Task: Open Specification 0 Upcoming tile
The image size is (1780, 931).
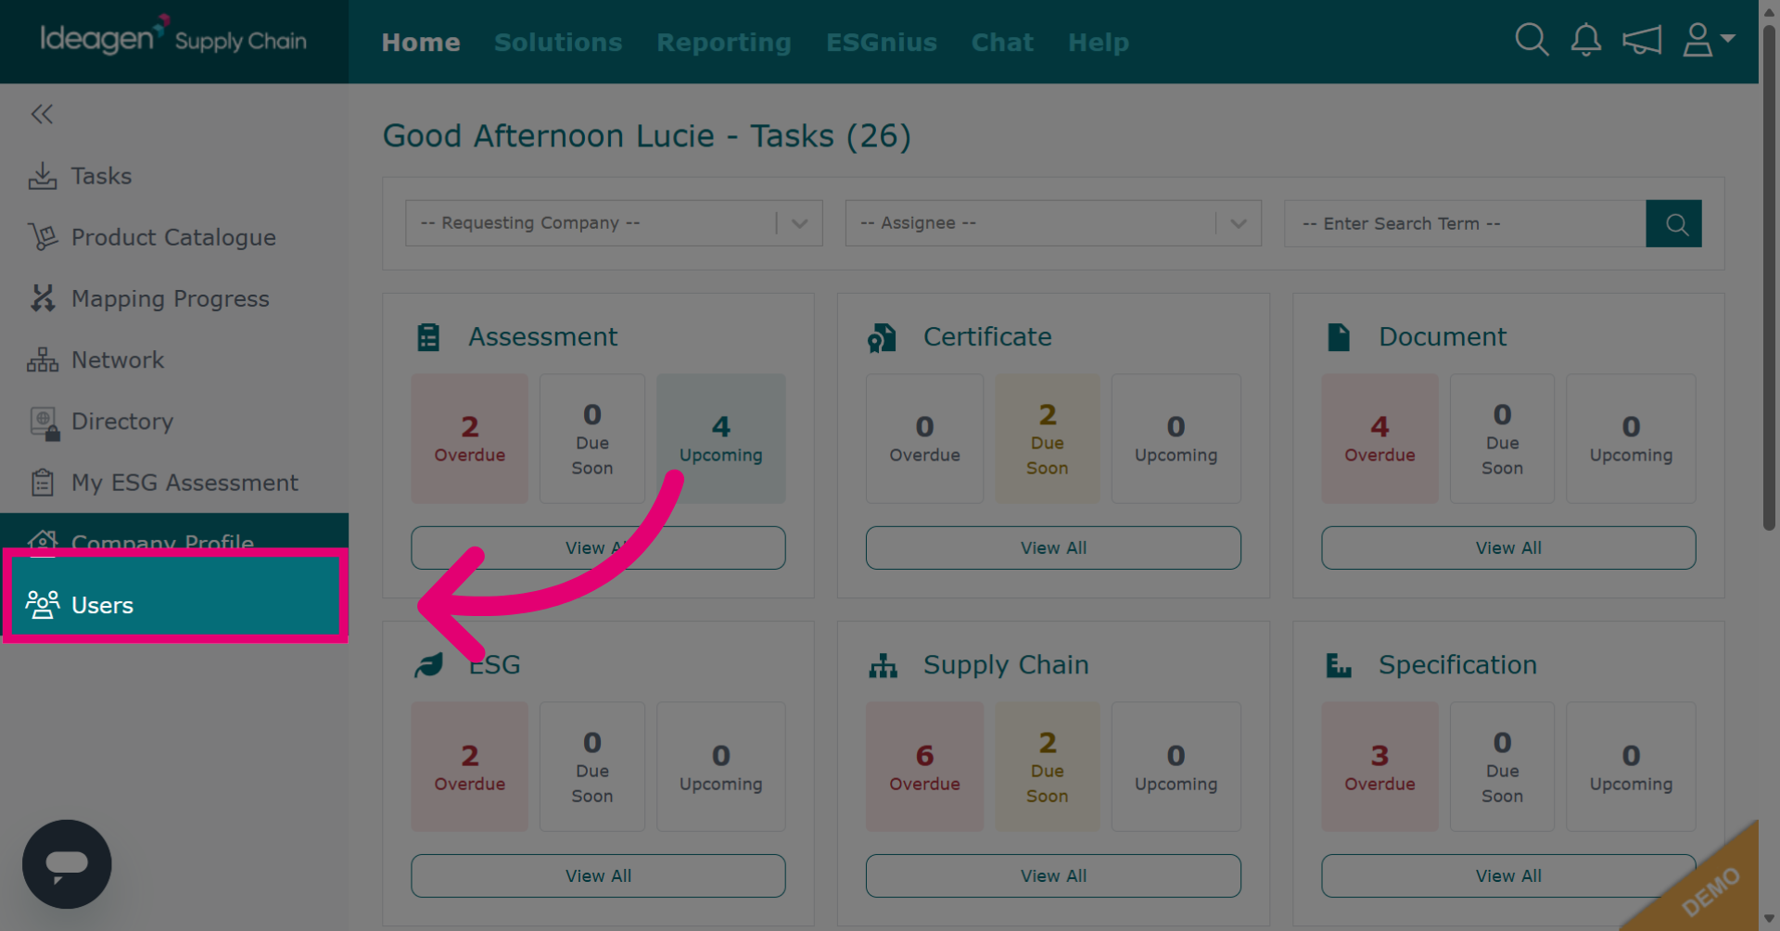Action: pyautogui.click(x=1631, y=767)
